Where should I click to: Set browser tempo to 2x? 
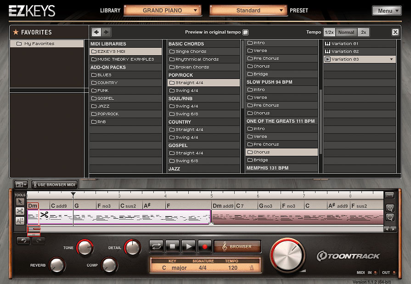tap(364, 32)
